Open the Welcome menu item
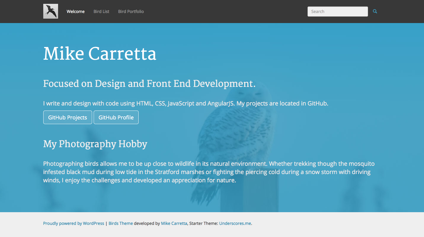Screen dimensions: 424x237 tap(76, 12)
